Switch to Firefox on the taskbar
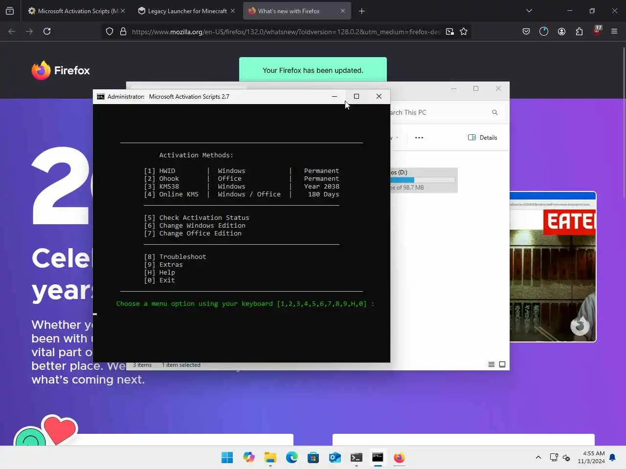 click(400, 457)
